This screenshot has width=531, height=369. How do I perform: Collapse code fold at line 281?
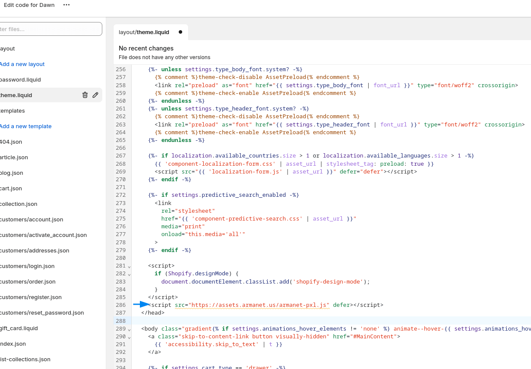(129, 266)
